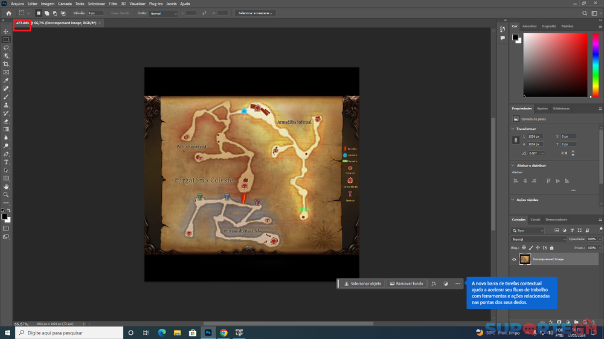
Task: Collapse the Transformar section
Action: pyautogui.click(x=514, y=128)
